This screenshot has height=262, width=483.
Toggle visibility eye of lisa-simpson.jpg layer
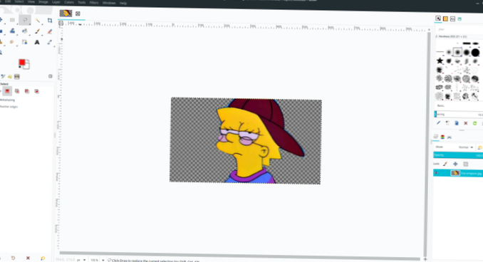click(437, 173)
